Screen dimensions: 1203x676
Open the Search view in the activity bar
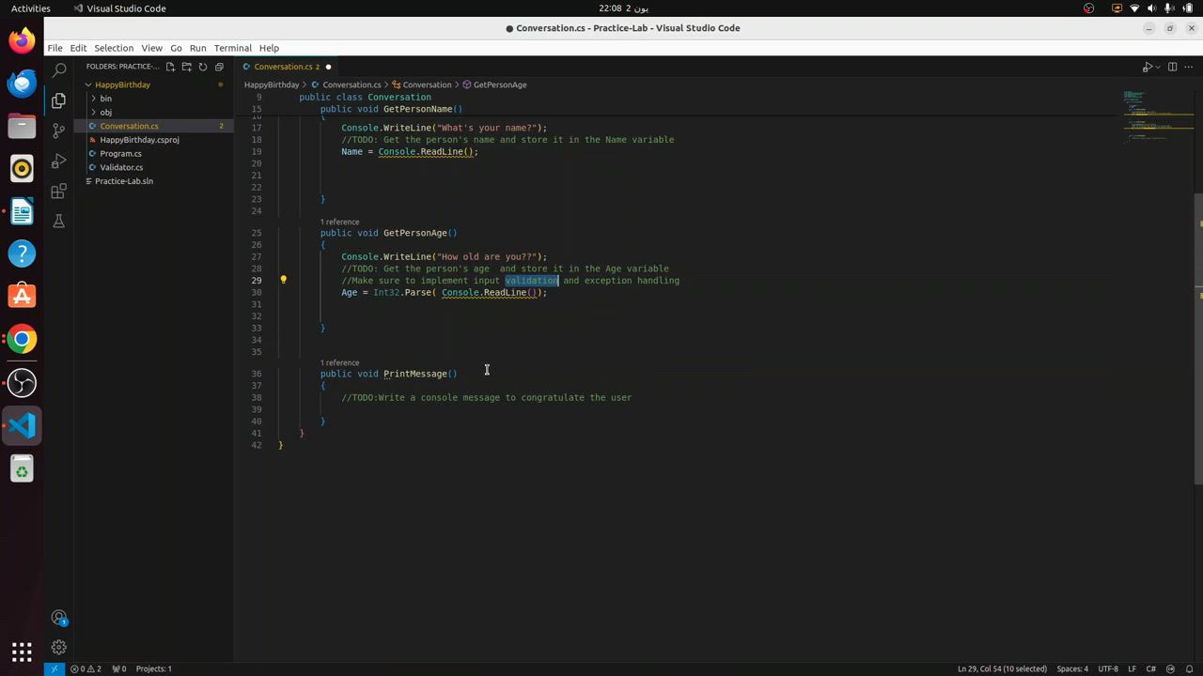coord(58,69)
